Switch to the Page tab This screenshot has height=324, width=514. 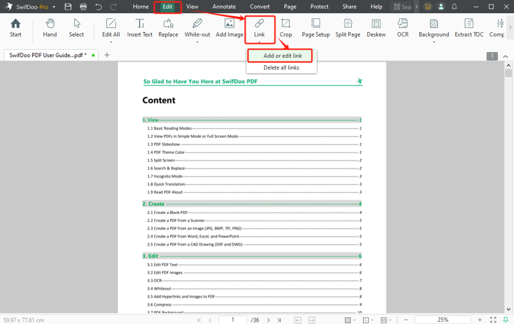click(x=290, y=7)
